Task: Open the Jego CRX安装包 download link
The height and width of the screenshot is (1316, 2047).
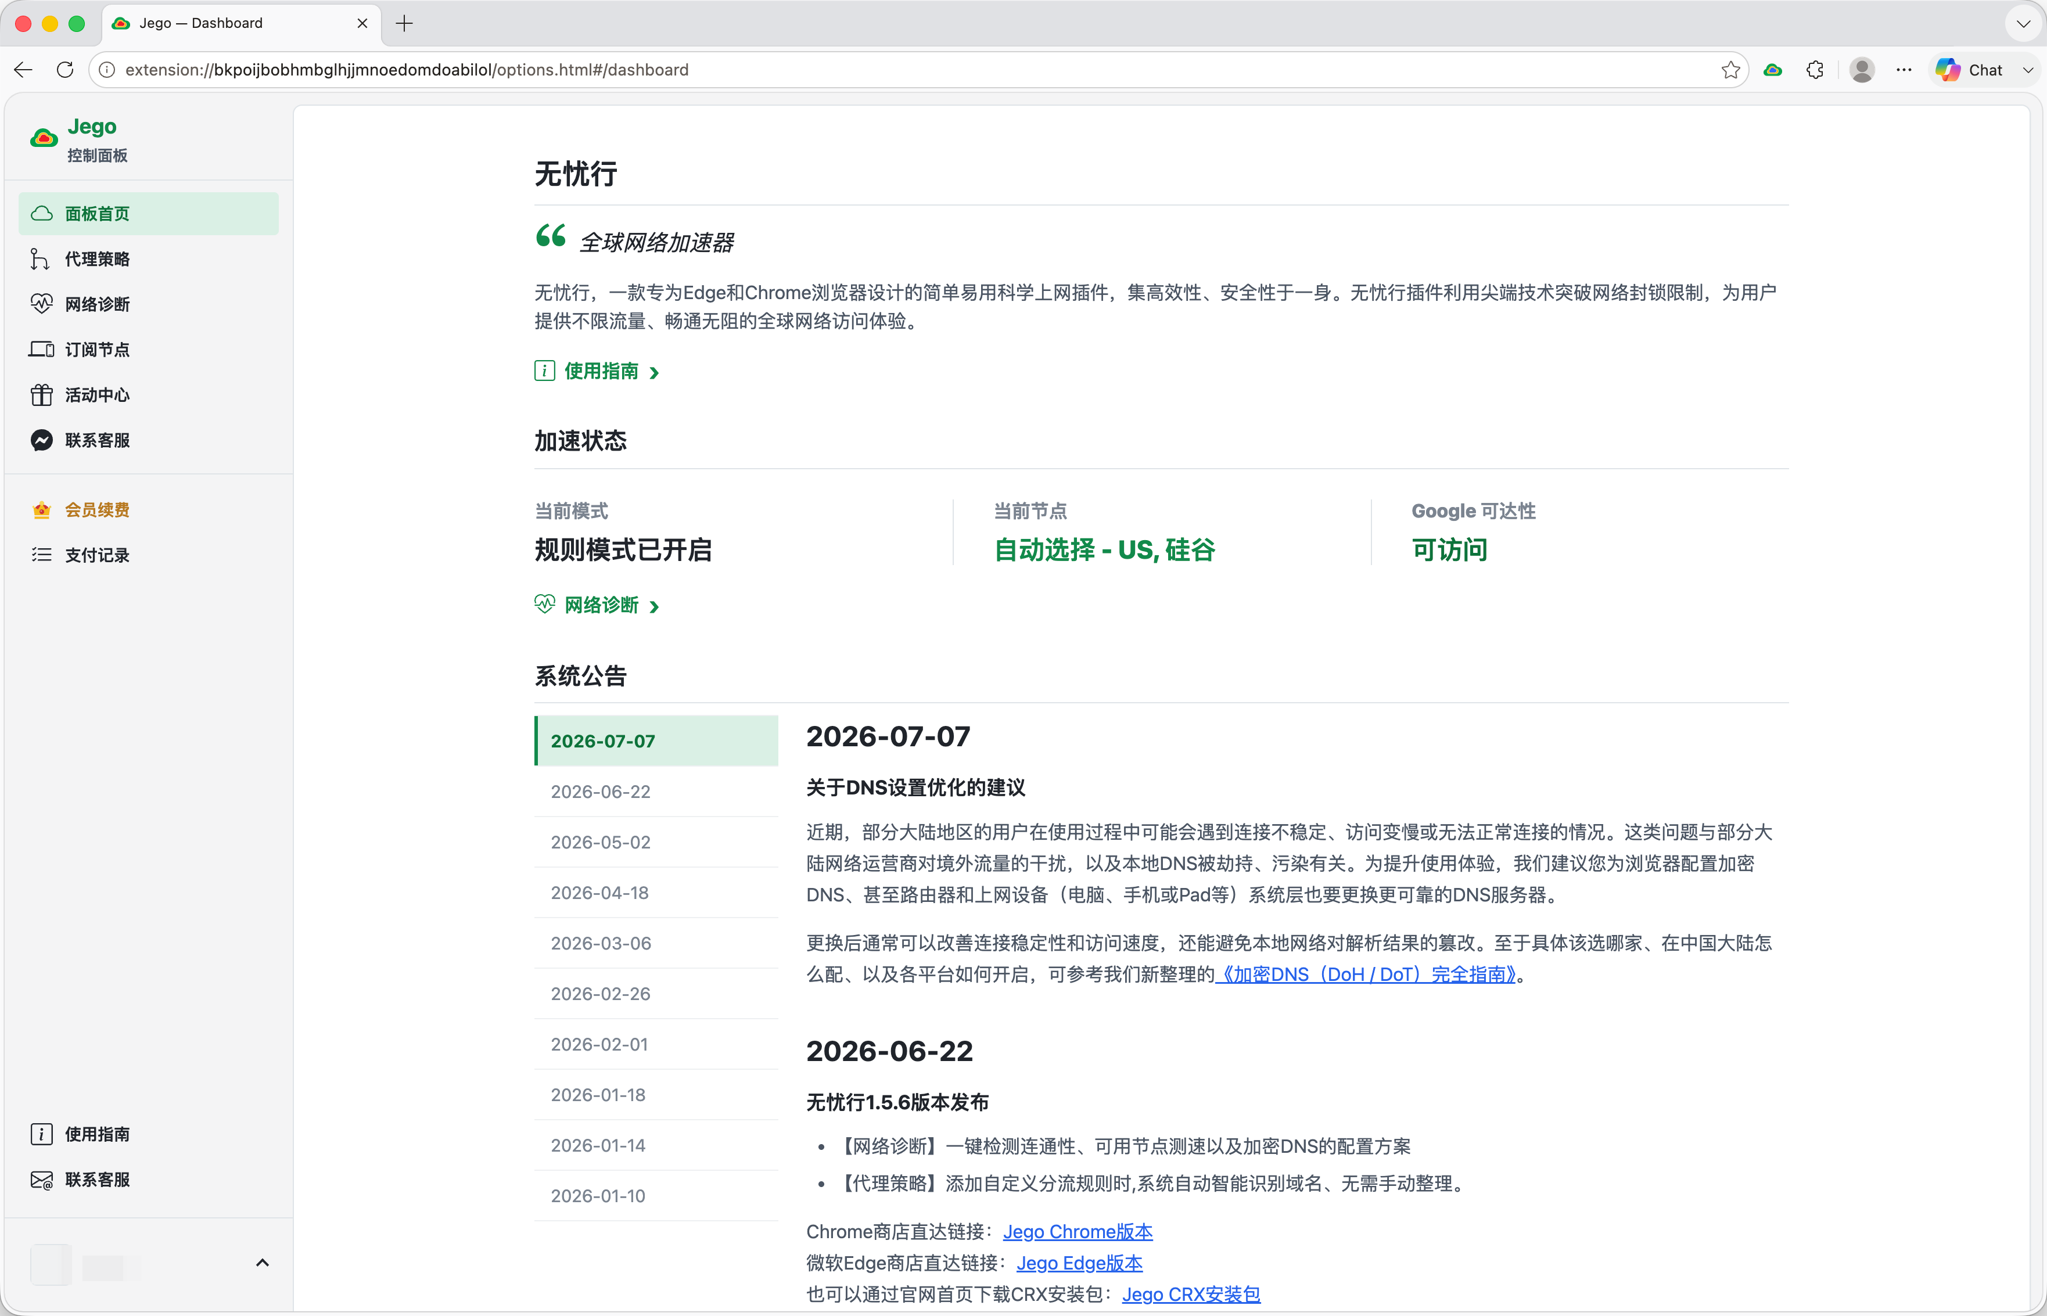Action: pos(1191,1294)
